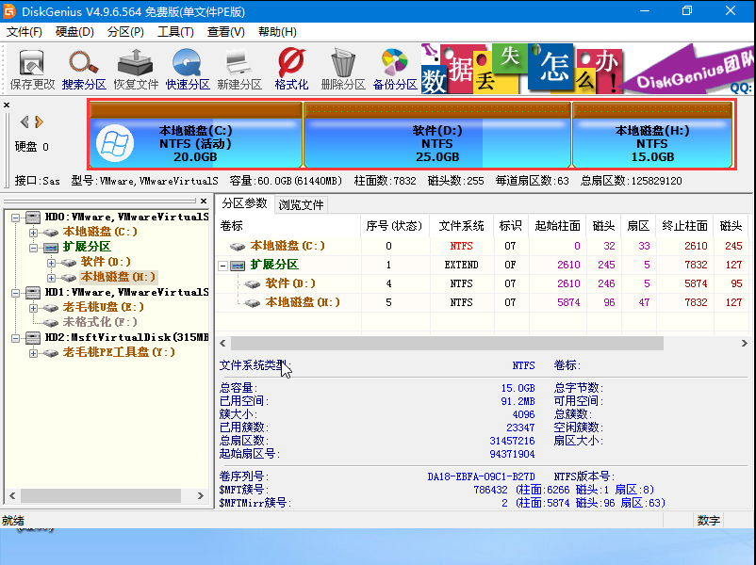Collapse the 扩展分区 tree node
This screenshot has height=565, width=756.
coord(33,248)
